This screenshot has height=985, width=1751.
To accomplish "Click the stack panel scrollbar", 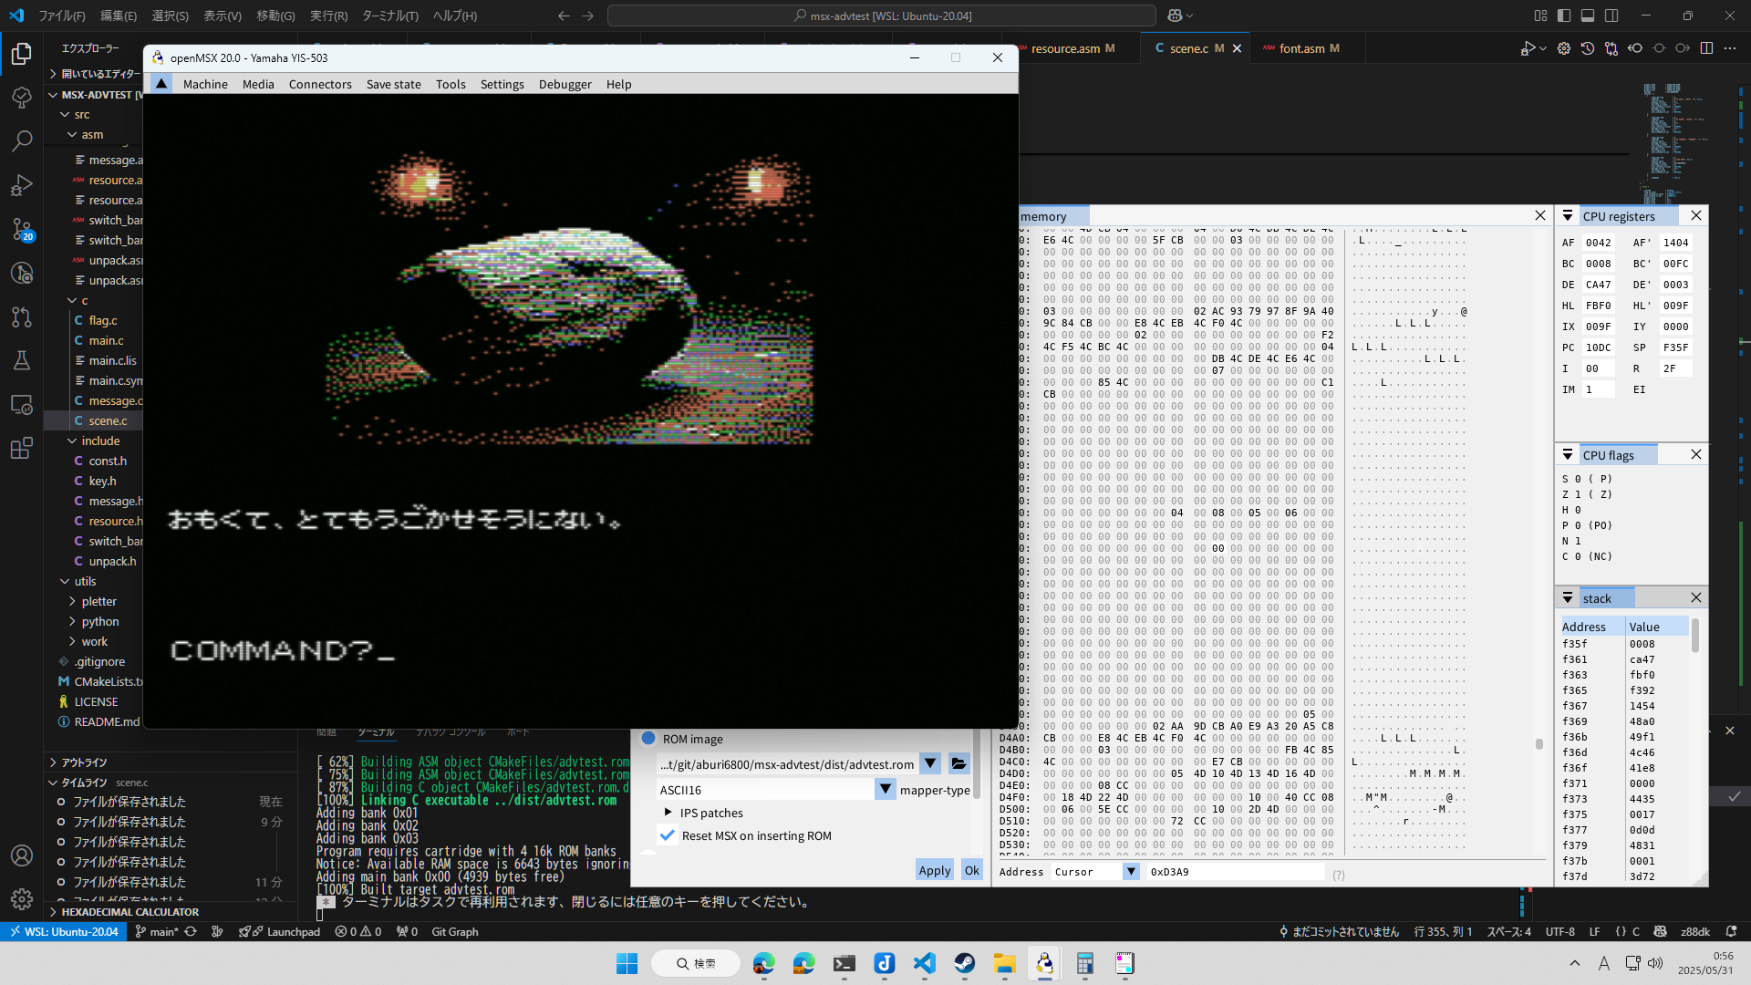I will tap(1695, 635).
